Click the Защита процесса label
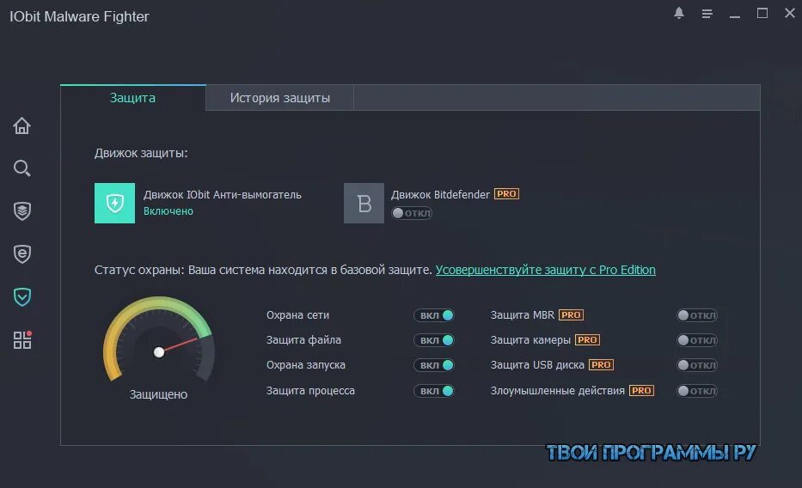 310,390
